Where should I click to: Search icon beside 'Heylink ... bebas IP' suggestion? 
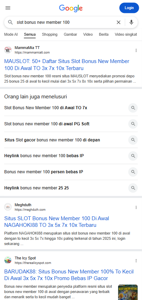(133, 156)
